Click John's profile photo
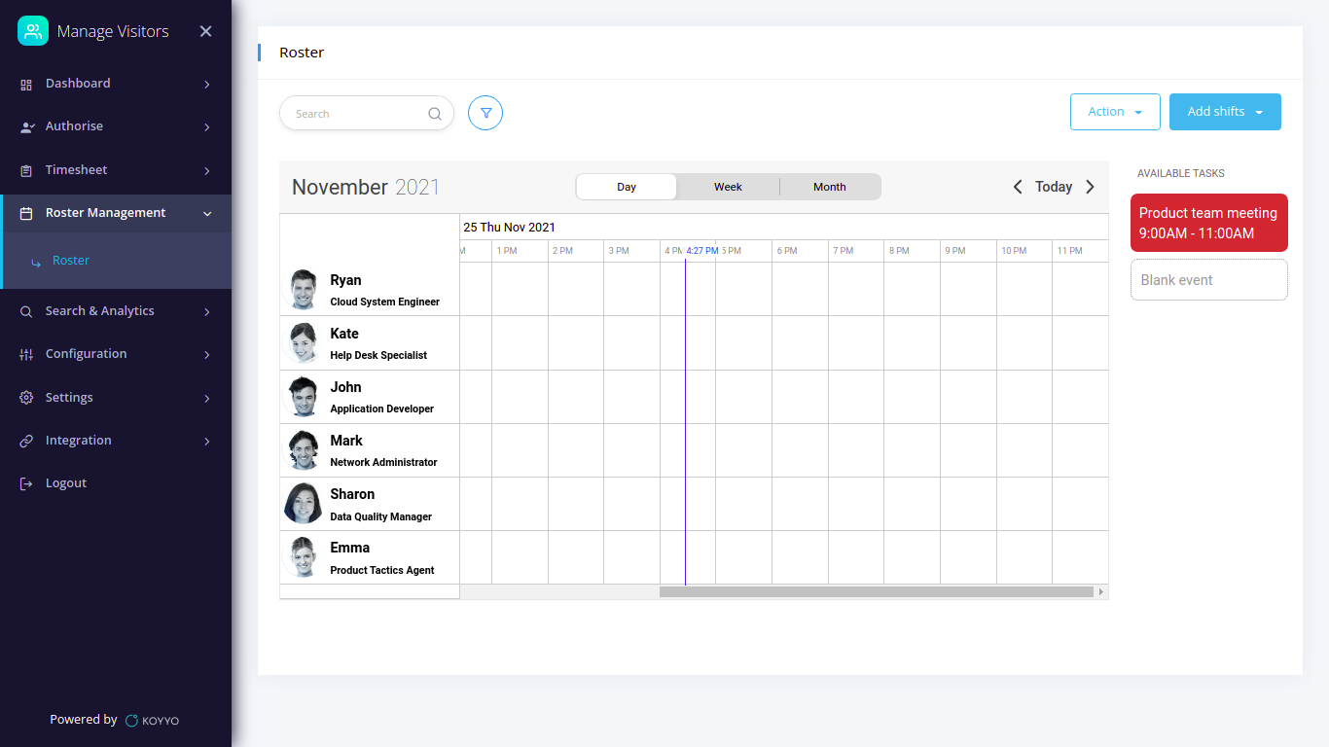 (304, 397)
